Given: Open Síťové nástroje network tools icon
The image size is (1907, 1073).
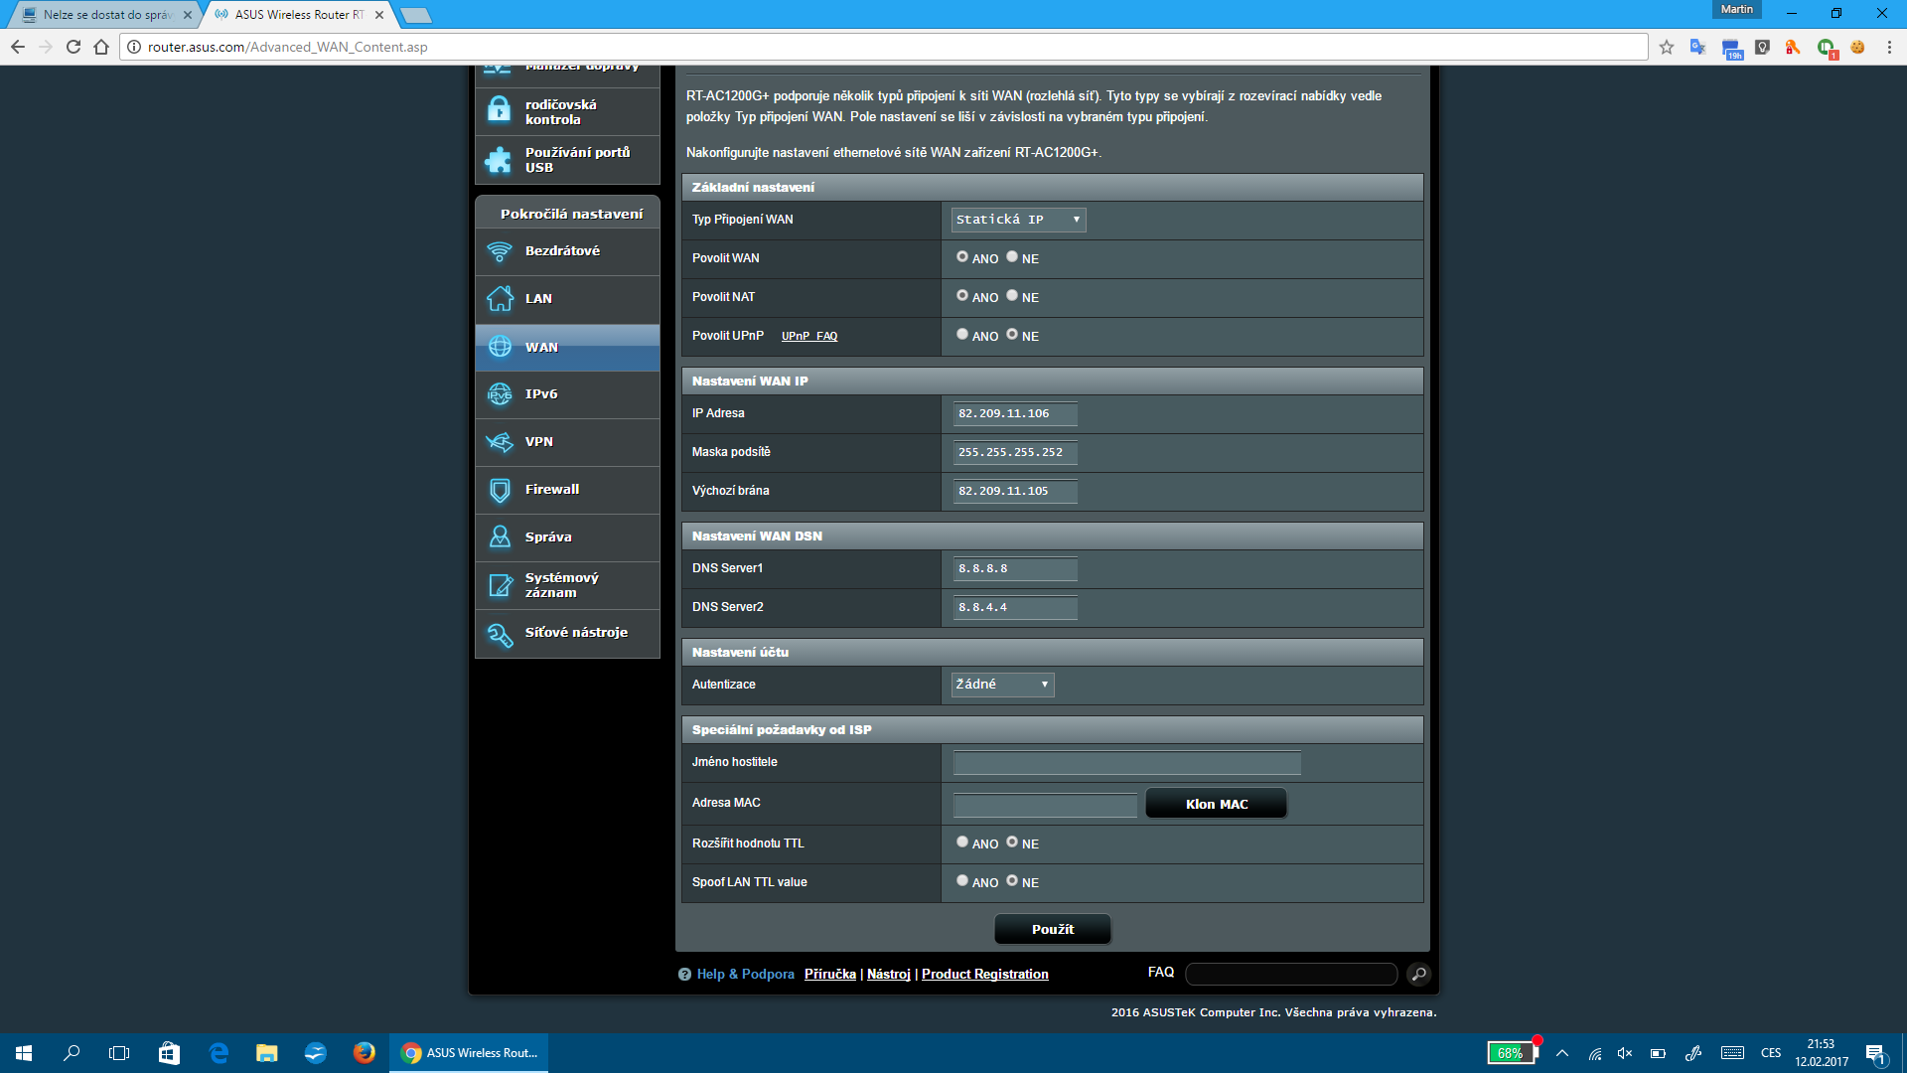Looking at the screenshot, I should click(500, 633).
